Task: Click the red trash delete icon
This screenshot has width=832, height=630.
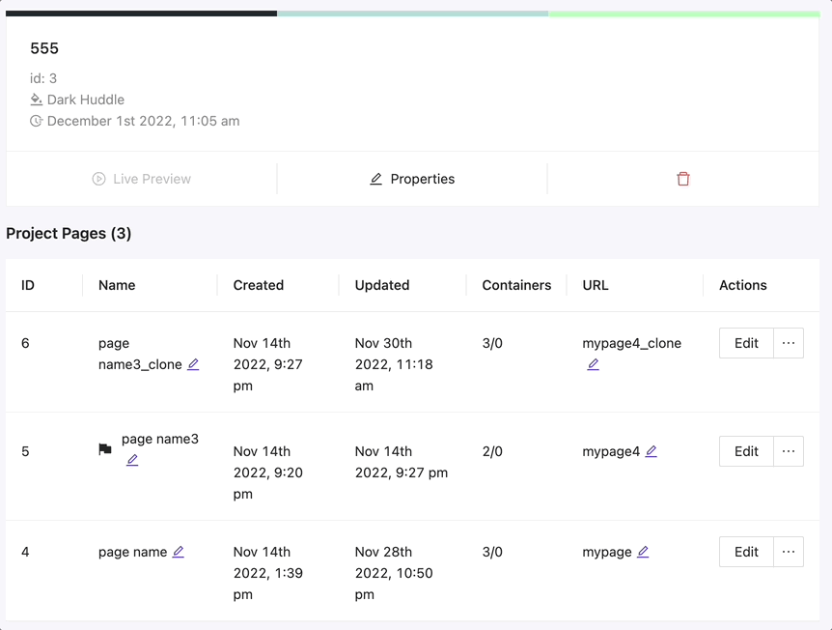Action: (683, 179)
